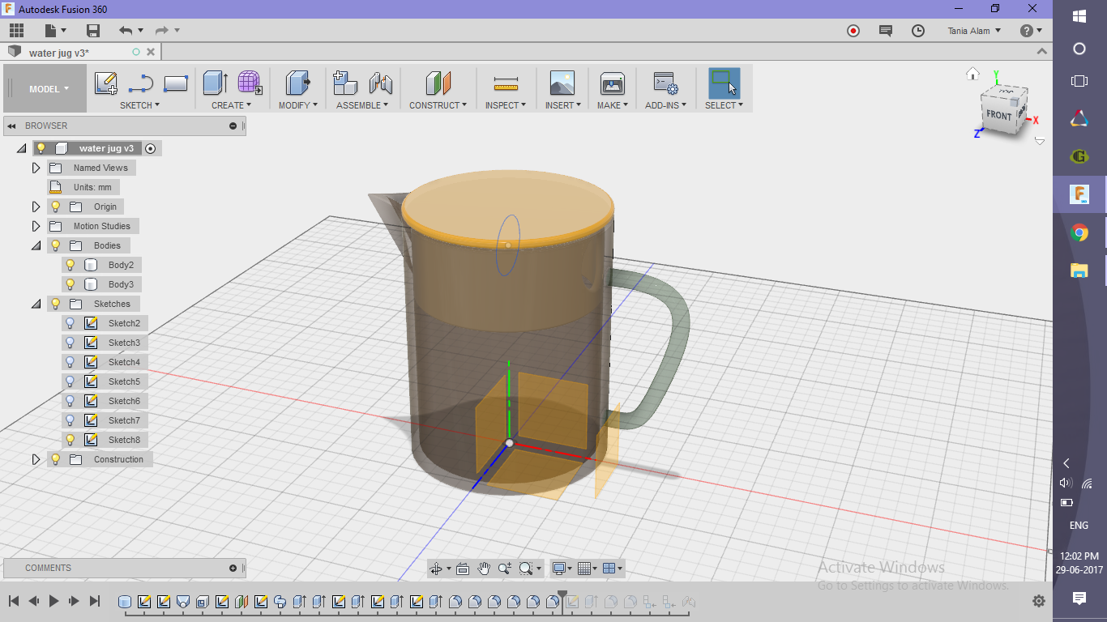The image size is (1107, 622).
Task: Open the notifications comment bubble icon
Action: point(886,31)
